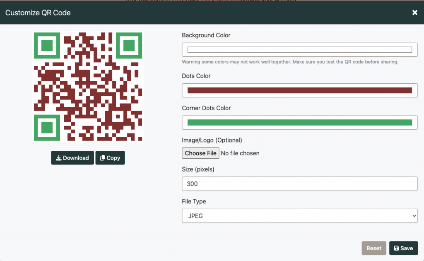The width and height of the screenshot is (424, 261).
Task: Click the QR code preview image
Action: pyautogui.click(x=88, y=87)
